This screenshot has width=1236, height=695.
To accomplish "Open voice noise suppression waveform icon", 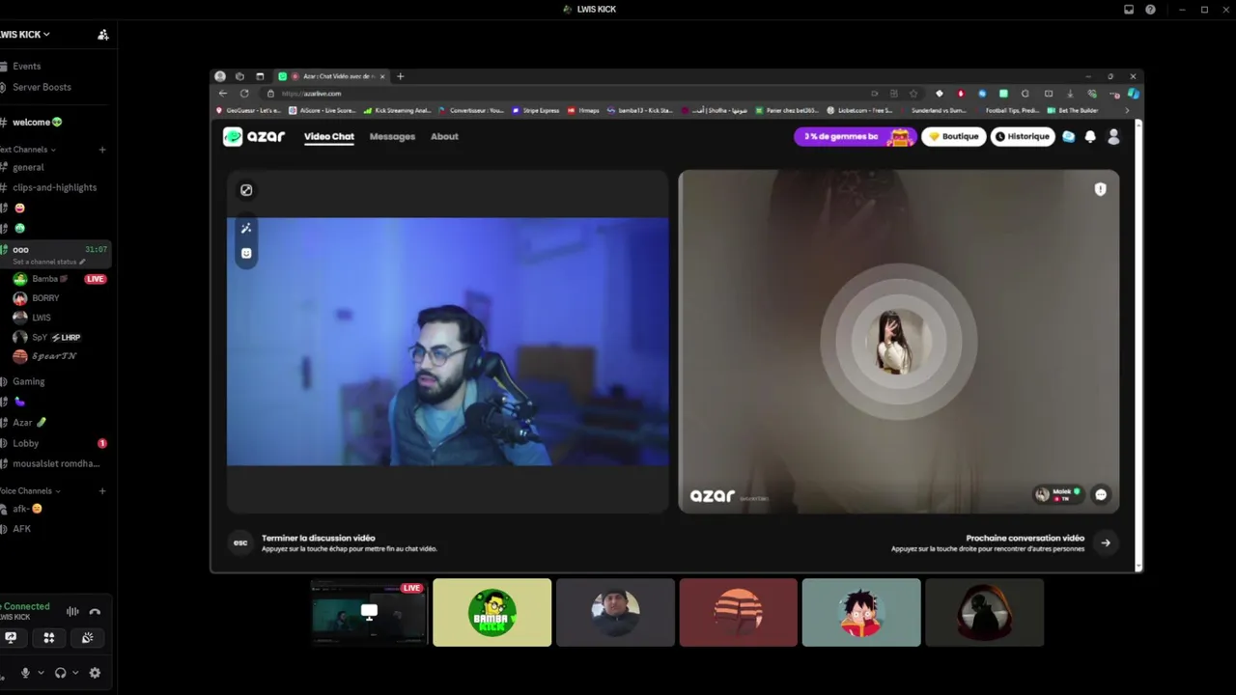I will tap(72, 611).
